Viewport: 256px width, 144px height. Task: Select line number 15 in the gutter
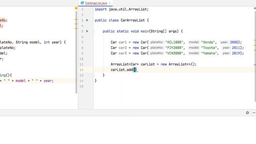pyautogui.click(x=81, y=86)
